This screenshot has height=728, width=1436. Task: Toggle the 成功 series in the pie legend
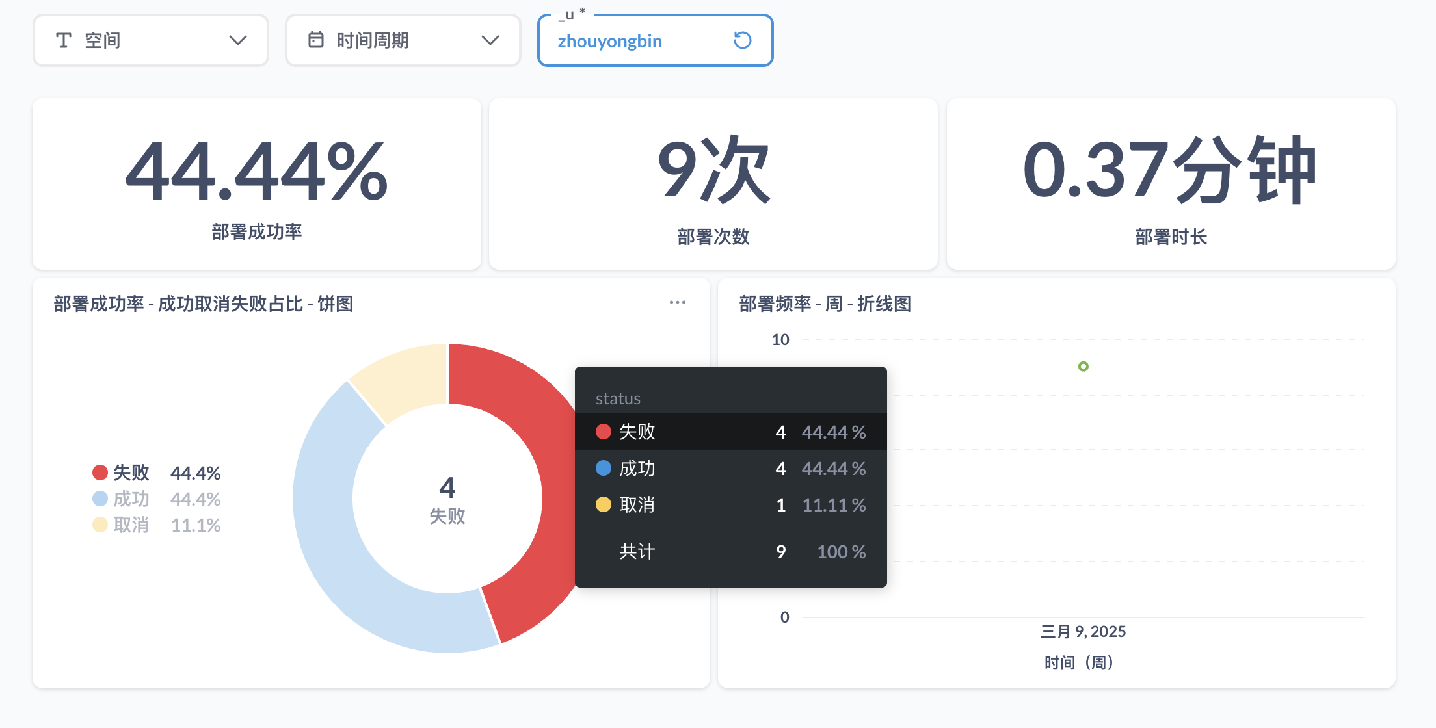coord(130,499)
